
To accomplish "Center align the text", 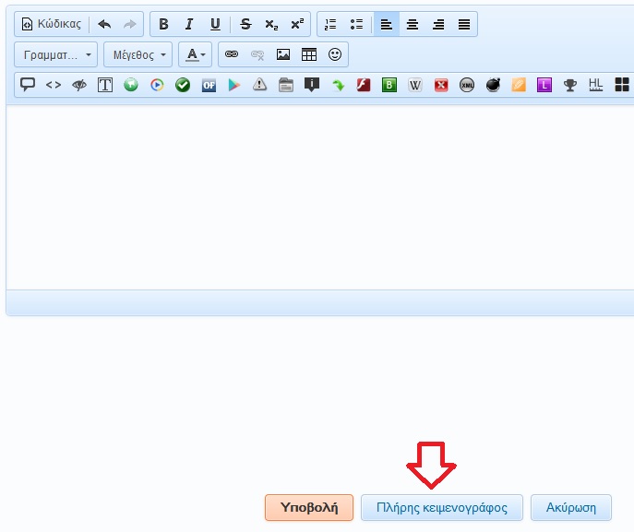I will 413,24.
